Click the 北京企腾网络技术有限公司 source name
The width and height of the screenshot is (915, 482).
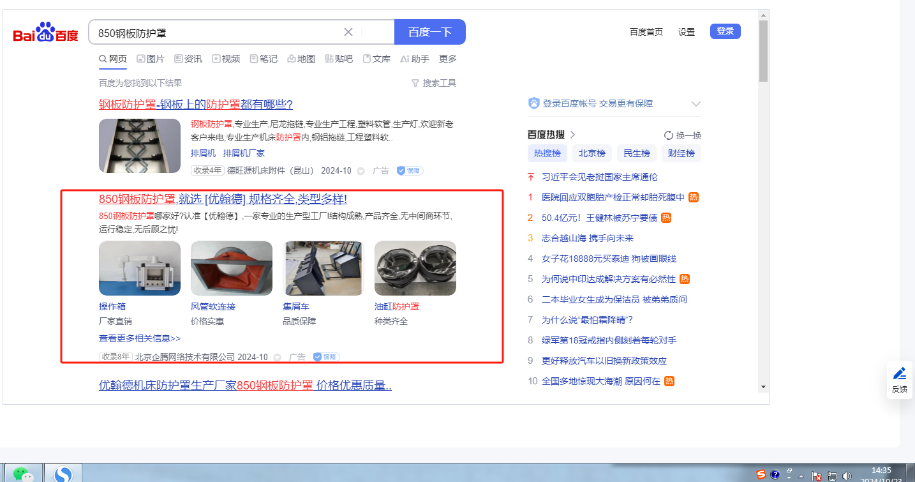pos(185,357)
